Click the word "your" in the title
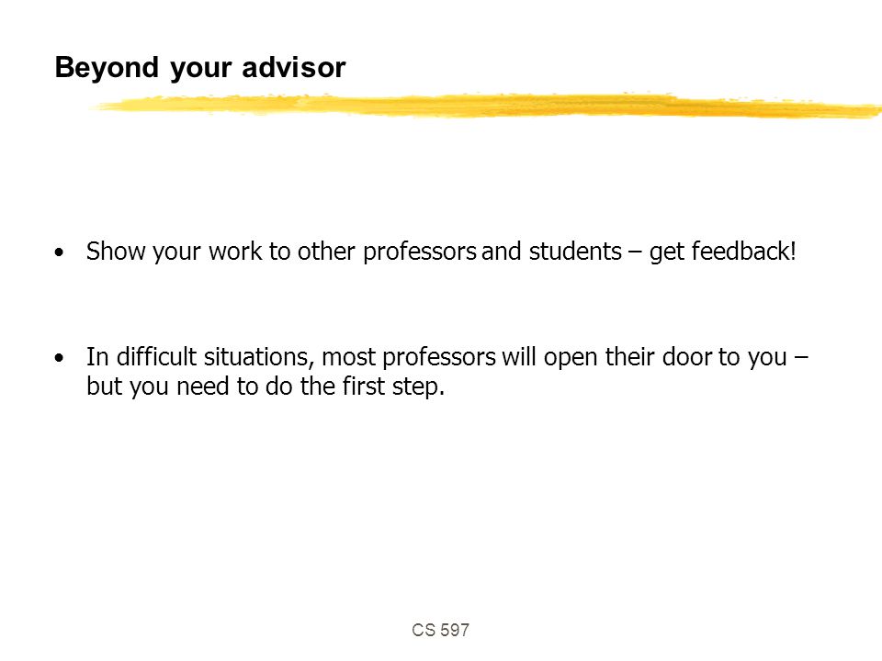 [201, 69]
